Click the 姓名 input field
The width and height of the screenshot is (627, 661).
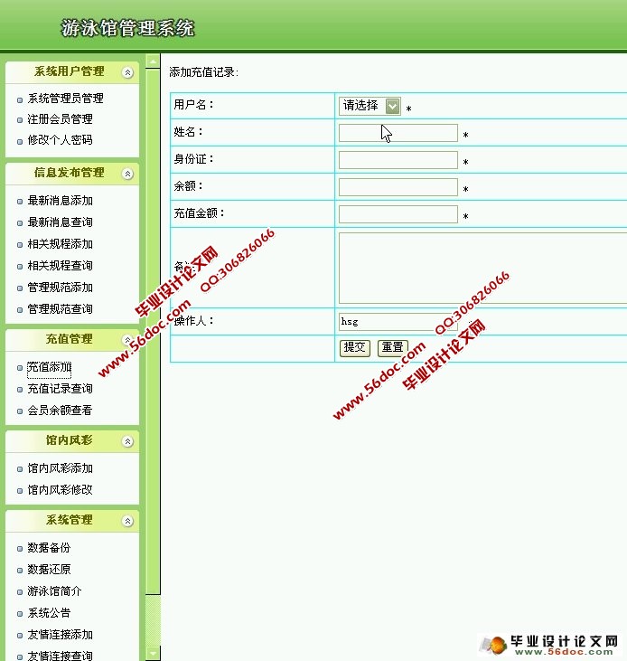(398, 133)
